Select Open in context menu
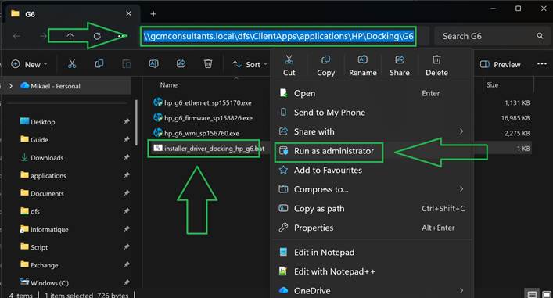This screenshot has height=298, width=553. click(x=372, y=93)
